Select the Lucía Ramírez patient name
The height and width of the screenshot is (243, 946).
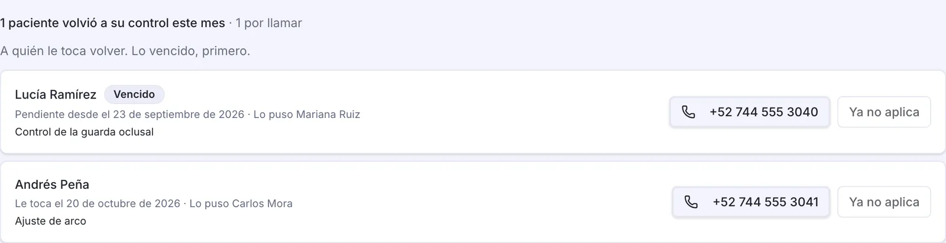coord(56,94)
